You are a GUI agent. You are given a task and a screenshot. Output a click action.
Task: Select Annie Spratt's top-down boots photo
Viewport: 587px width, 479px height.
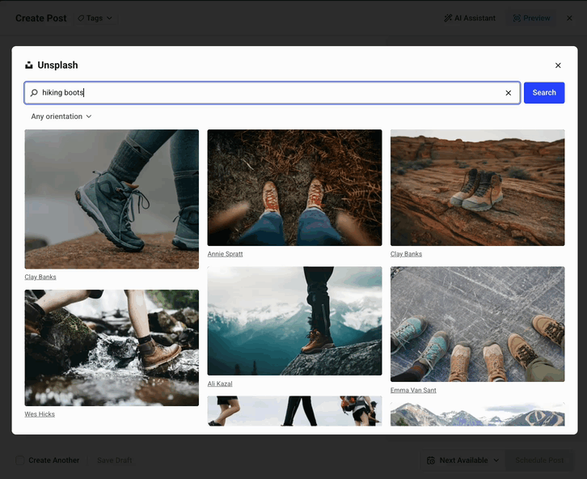pos(294,188)
